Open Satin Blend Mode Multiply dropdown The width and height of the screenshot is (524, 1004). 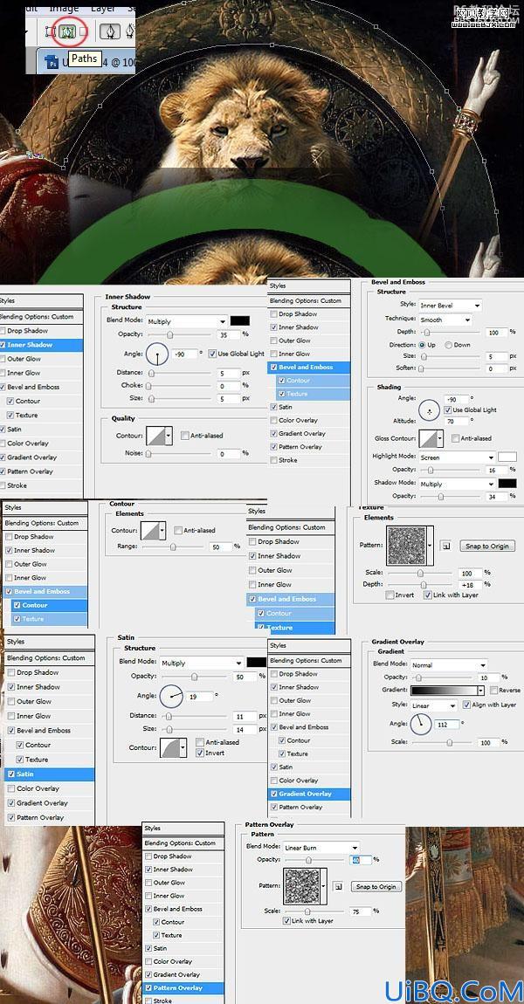[201, 663]
